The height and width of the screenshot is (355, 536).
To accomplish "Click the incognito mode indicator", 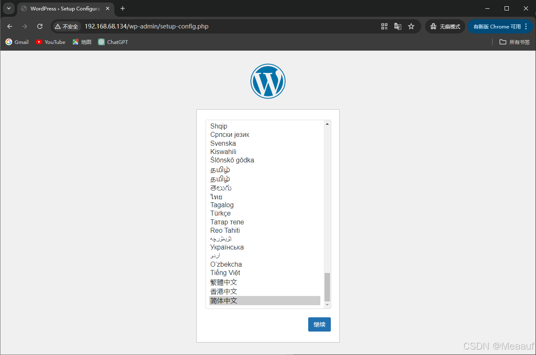I will click(445, 26).
